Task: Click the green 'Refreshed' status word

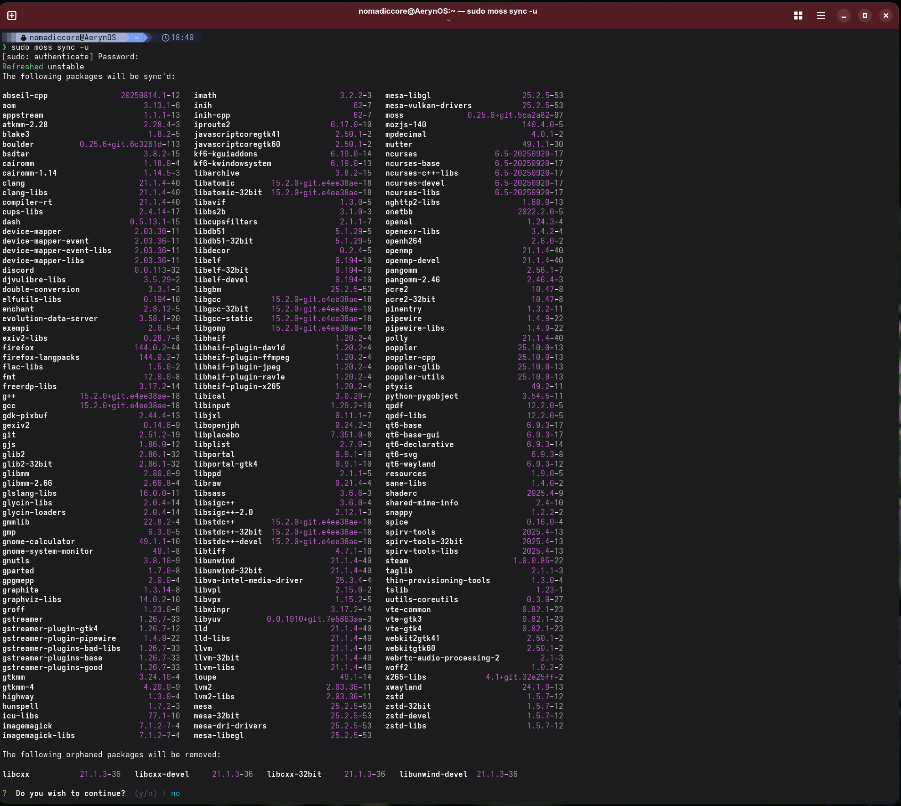Action: click(22, 67)
